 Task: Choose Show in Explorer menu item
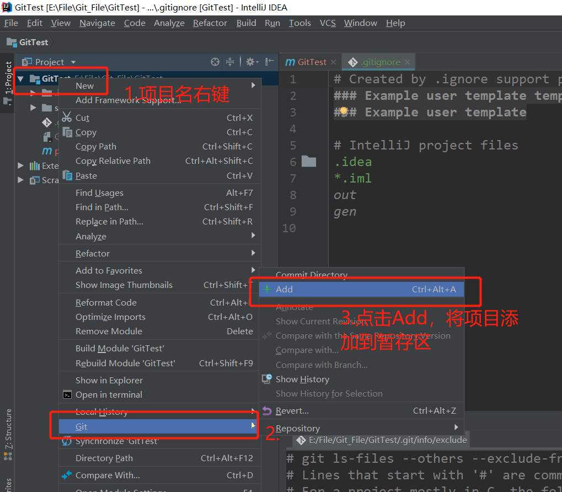[159, 380]
